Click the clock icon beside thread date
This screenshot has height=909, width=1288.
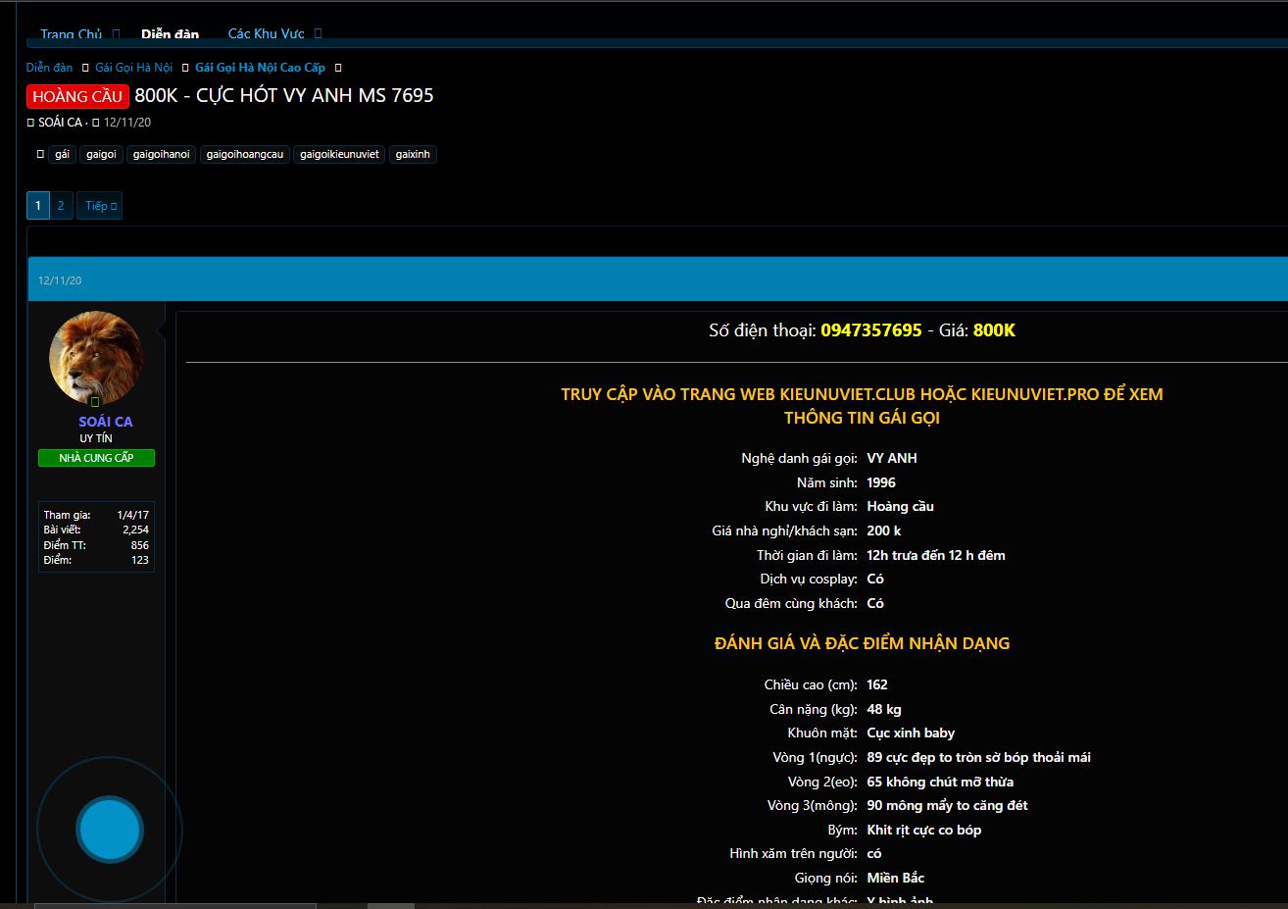pyautogui.click(x=96, y=123)
